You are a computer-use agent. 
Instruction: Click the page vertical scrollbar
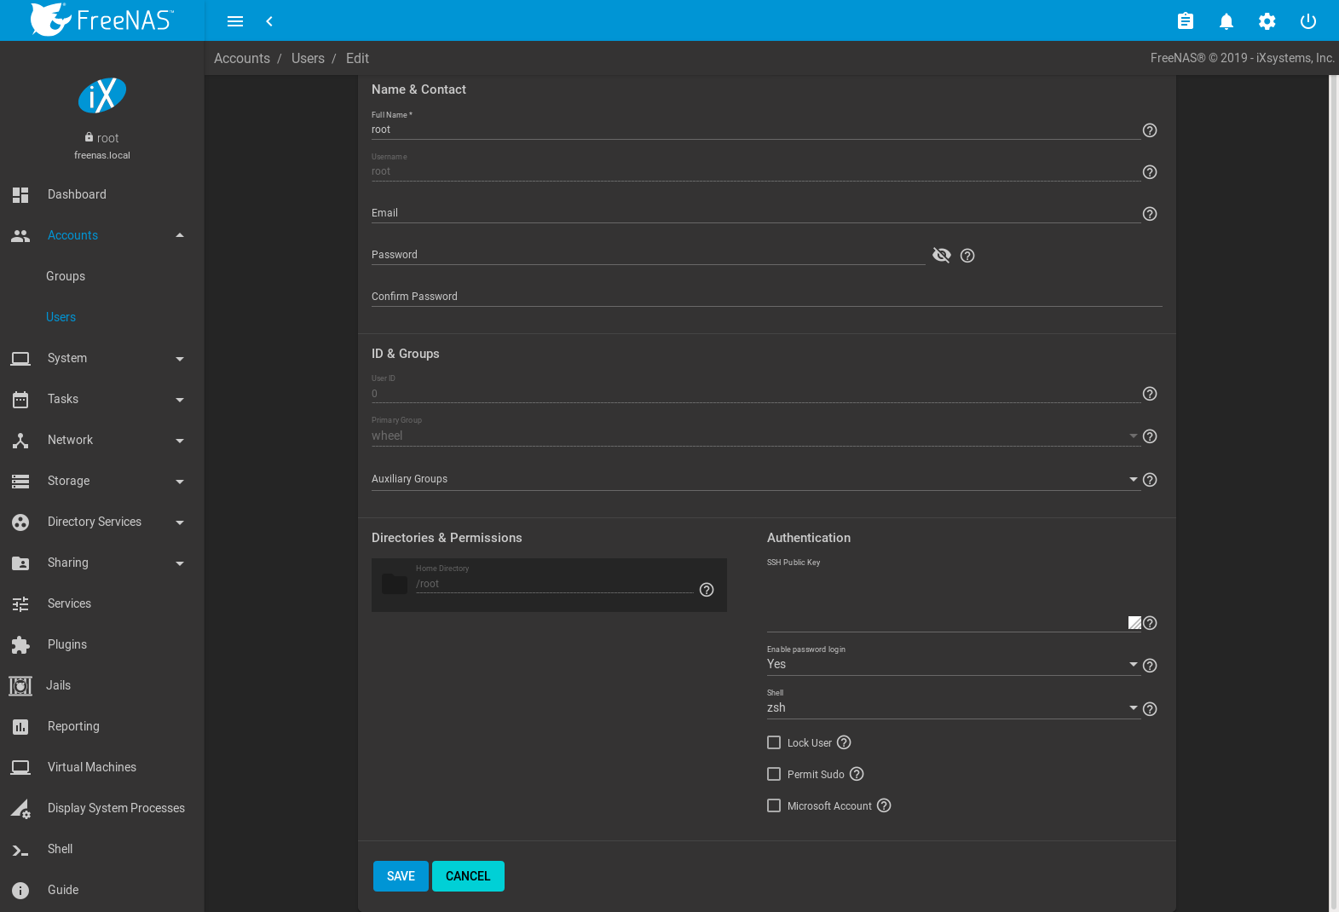pyautogui.click(x=1334, y=494)
